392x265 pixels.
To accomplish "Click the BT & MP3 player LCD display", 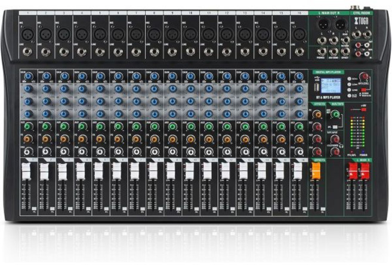I will click(331, 85).
